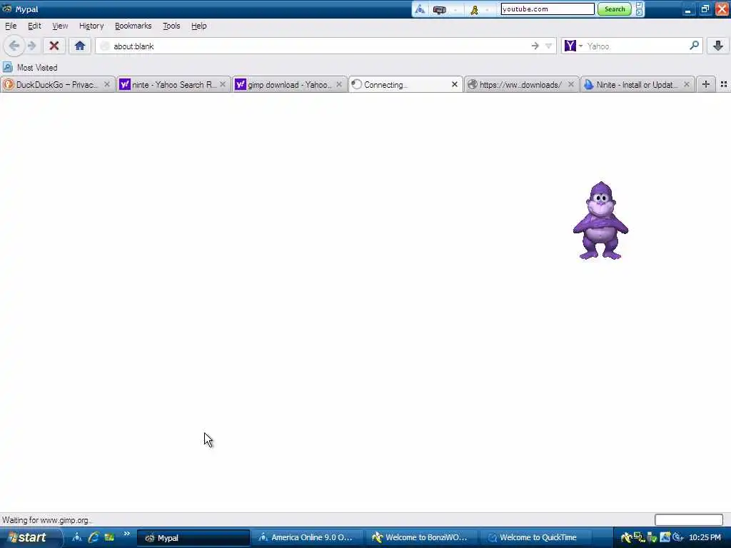Launch AOL from quick launch bar
731x548 pixels.
click(x=77, y=537)
